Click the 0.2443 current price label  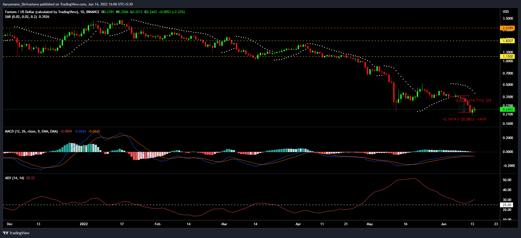(x=508, y=109)
